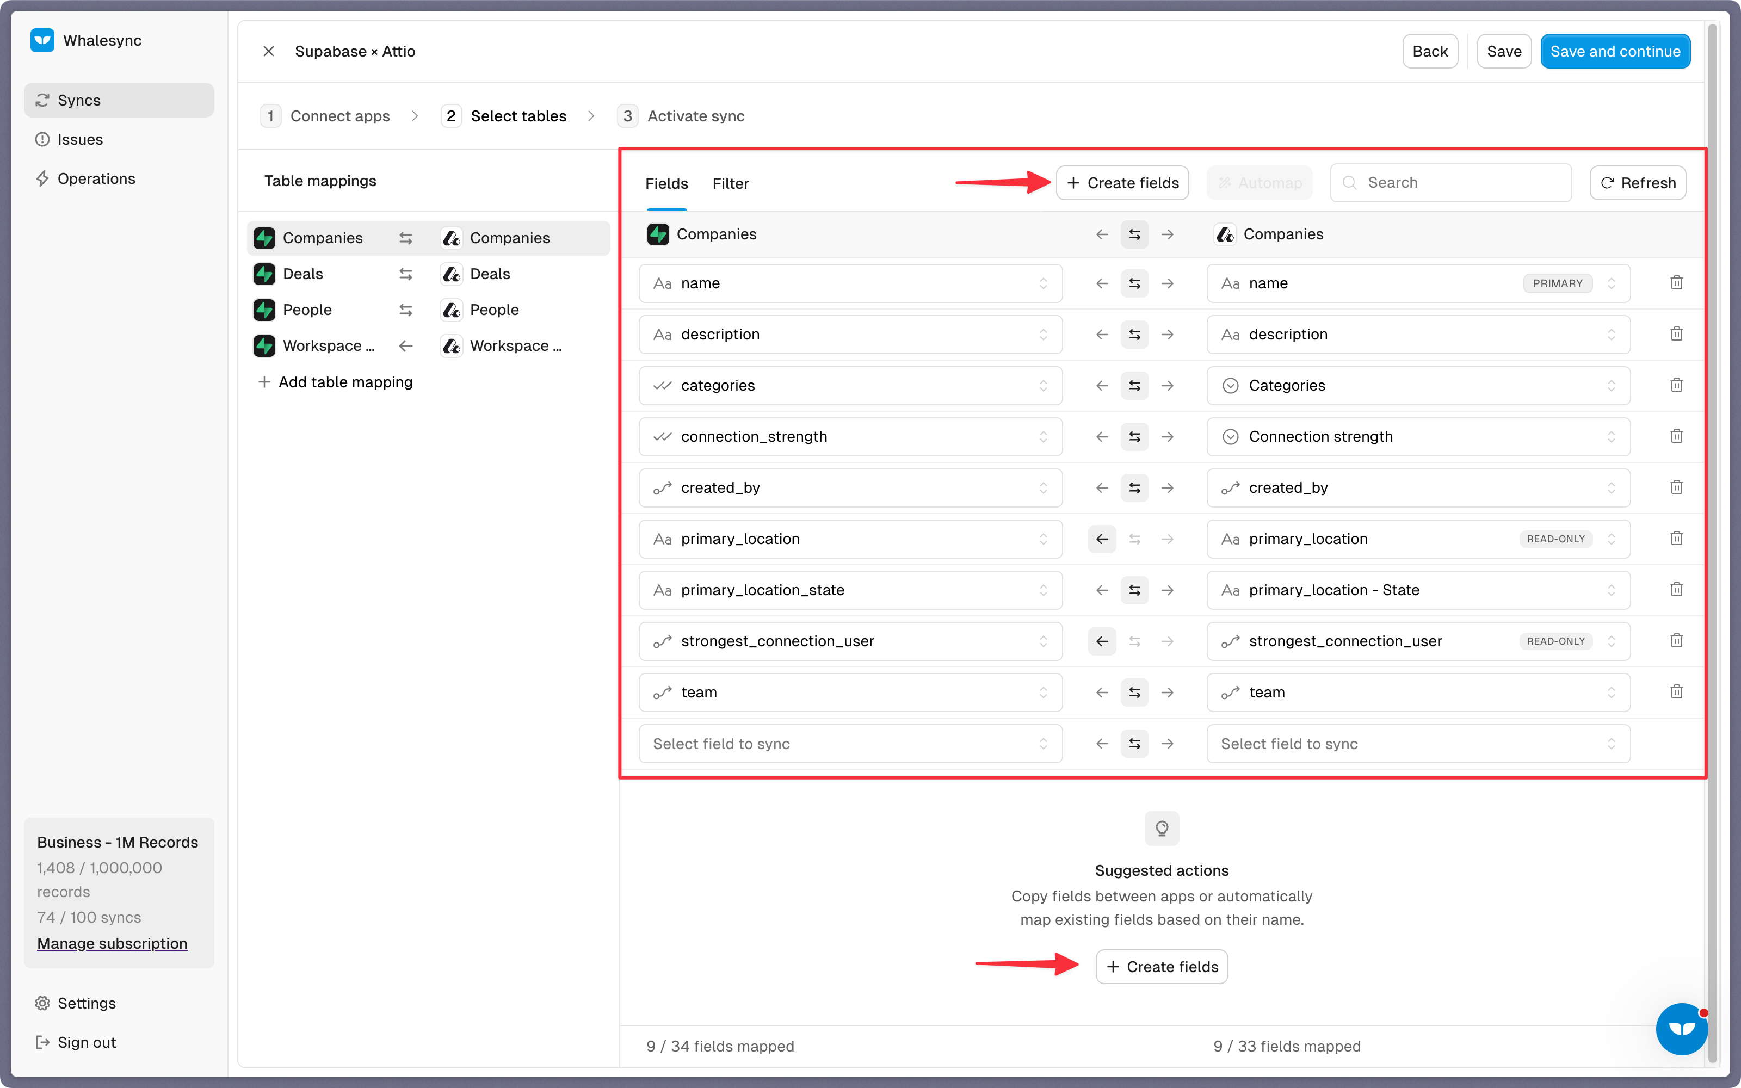Delete the categories field mapping

point(1676,385)
